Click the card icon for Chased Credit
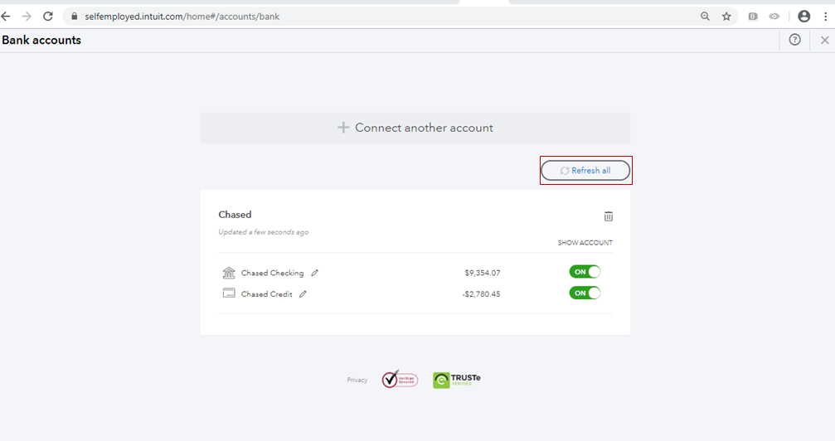This screenshot has height=441, width=835. 229,293
